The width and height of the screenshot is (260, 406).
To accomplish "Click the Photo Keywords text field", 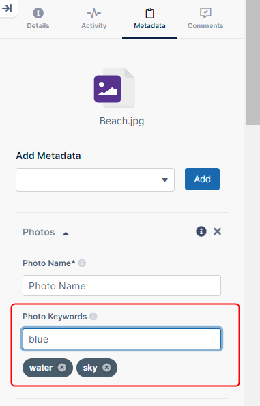I will point(121,339).
